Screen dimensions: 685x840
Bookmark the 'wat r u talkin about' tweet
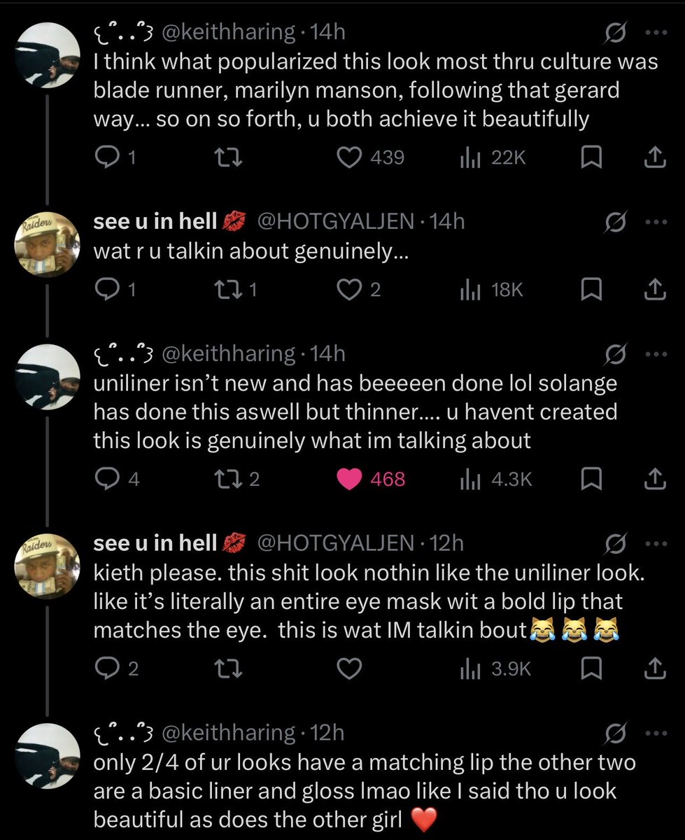click(592, 290)
